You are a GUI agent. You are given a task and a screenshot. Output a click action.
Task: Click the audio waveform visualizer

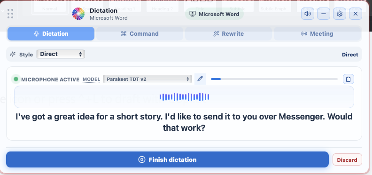[184, 97]
